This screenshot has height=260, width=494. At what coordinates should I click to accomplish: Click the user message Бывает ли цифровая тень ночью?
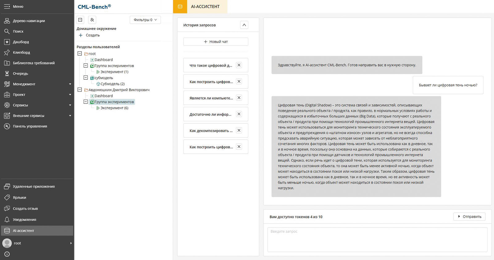[x=448, y=85]
